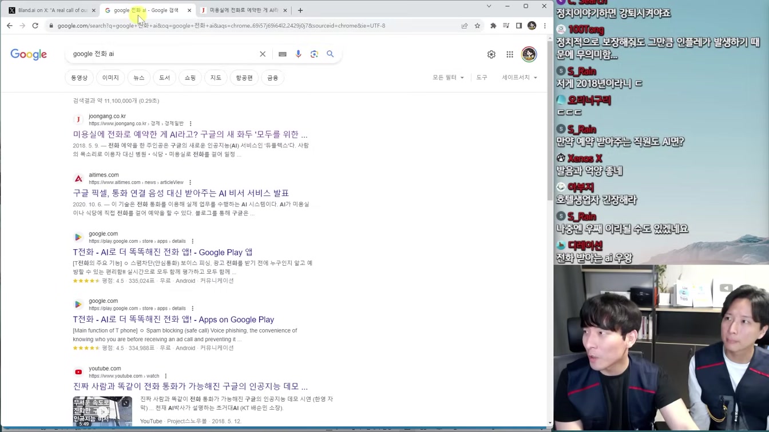The height and width of the screenshot is (432, 769).
Task: Select the 뉴스 filter
Action: pyautogui.click(x=139, y=78)
